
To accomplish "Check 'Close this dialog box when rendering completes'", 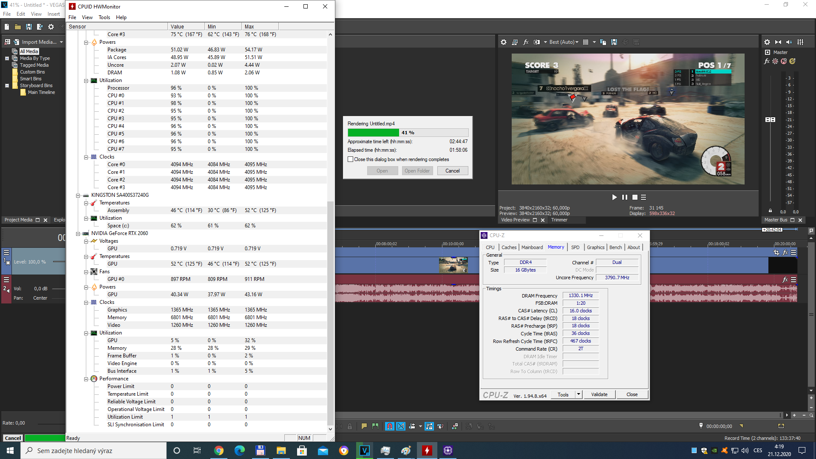I will coord(351,159).
